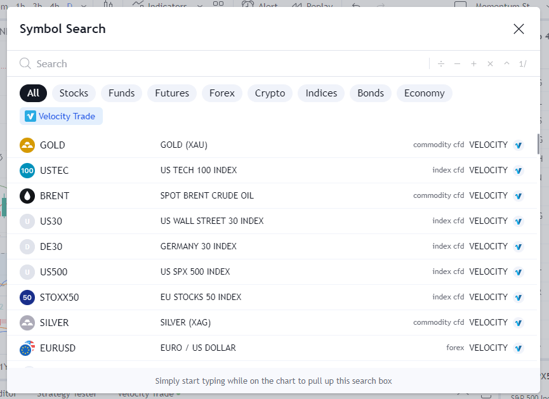Select the Stocks category filter

click(74, 93)
